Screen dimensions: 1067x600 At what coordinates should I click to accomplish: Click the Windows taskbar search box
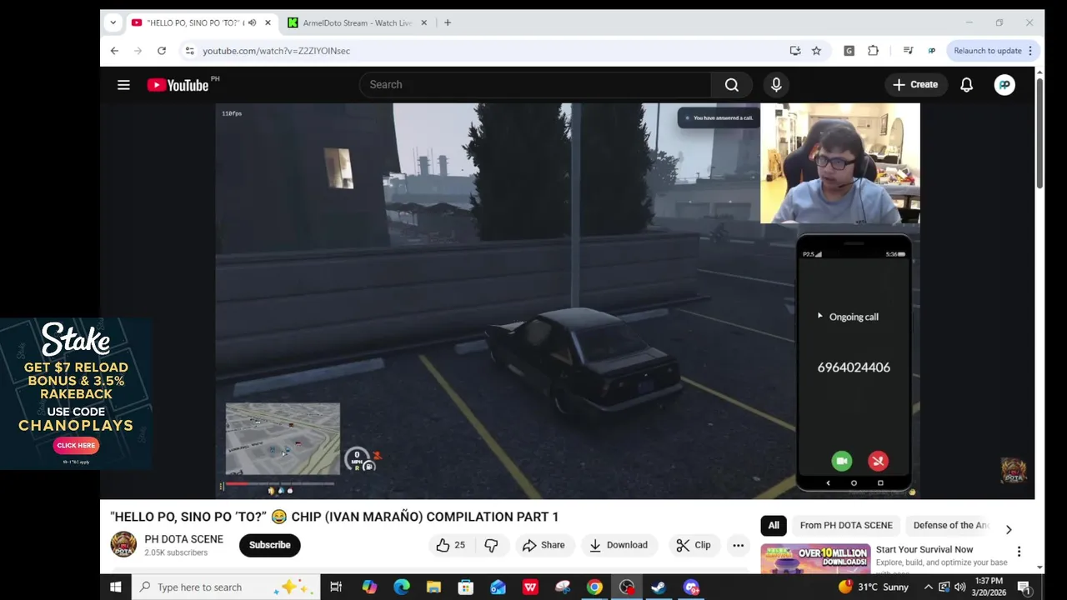226,587
